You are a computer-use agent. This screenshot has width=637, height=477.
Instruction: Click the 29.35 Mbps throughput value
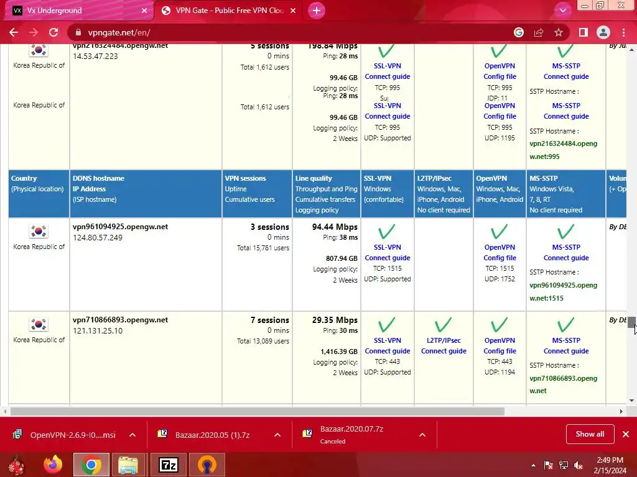[335, 320]
